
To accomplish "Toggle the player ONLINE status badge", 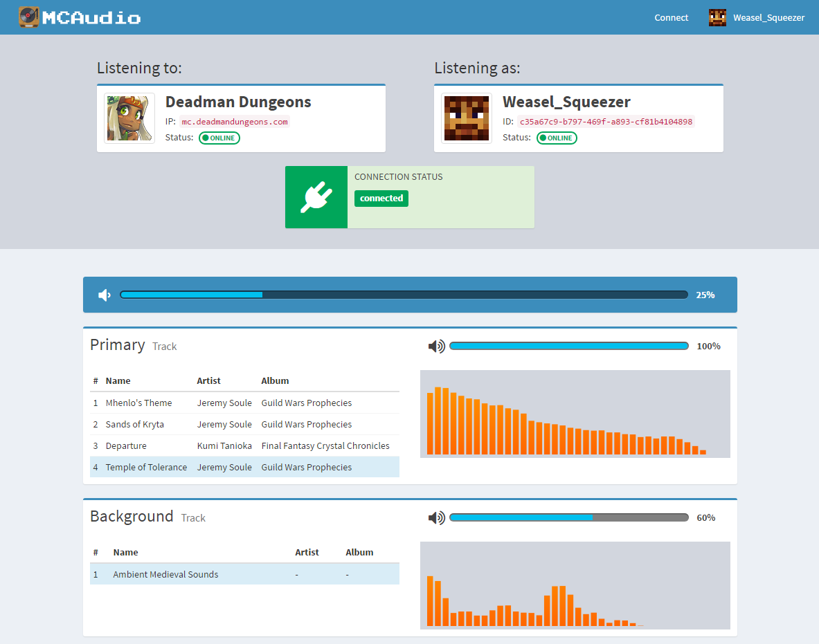I will (557, 138).
